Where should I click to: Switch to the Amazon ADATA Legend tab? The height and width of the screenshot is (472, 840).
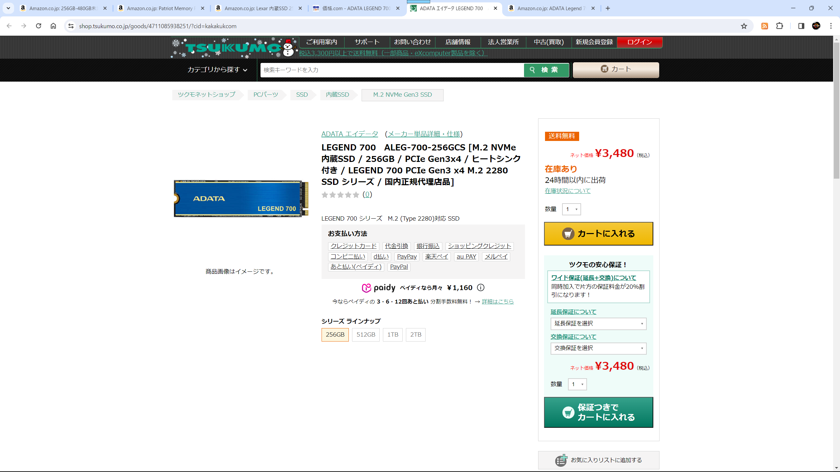[x=551, y=8]
